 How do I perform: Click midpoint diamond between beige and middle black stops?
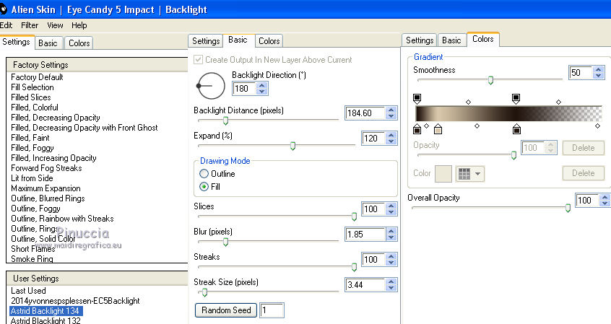477,126
